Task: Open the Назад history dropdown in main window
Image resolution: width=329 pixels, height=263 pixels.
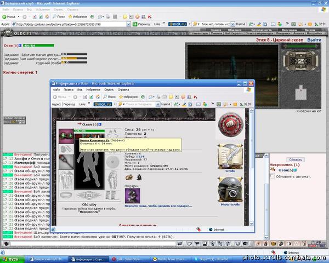Action: [x=19, y=17]
